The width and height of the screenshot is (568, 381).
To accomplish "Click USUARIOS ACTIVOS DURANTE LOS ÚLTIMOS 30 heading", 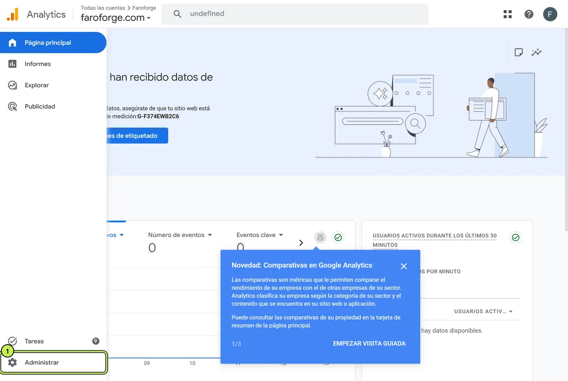I will [x=434, y=240].
